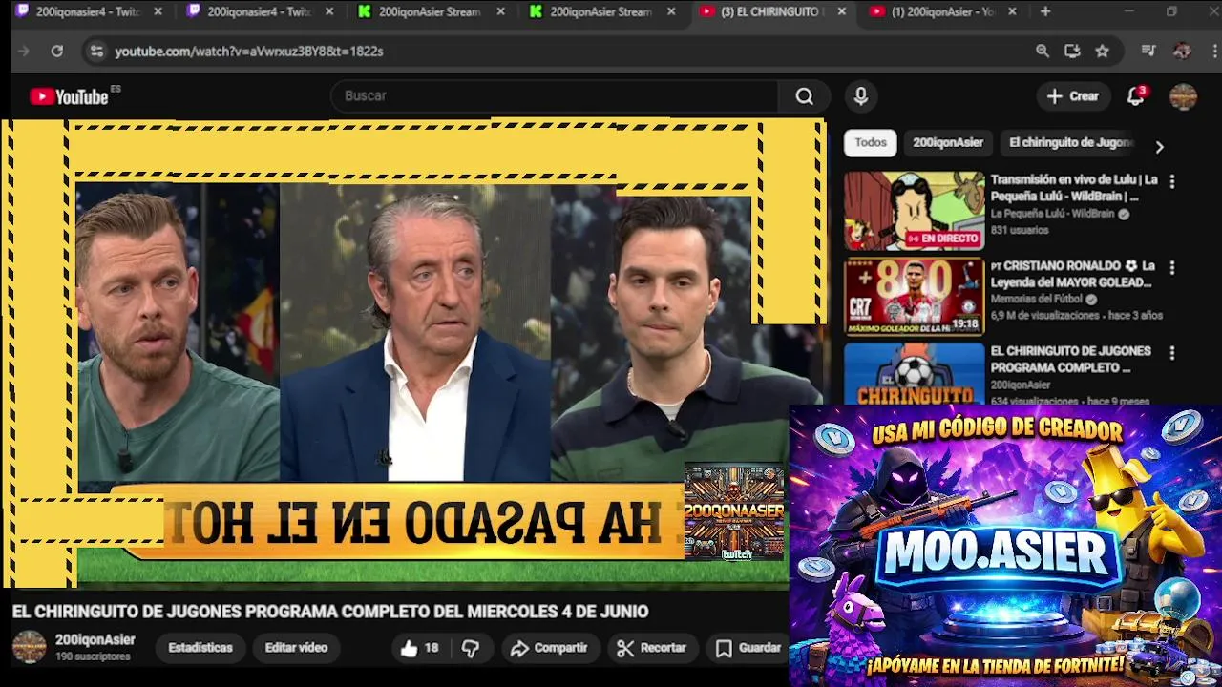1222x687 pixels.
Task: Click the install/cast icon in address bar
Action: point(1072,51)
